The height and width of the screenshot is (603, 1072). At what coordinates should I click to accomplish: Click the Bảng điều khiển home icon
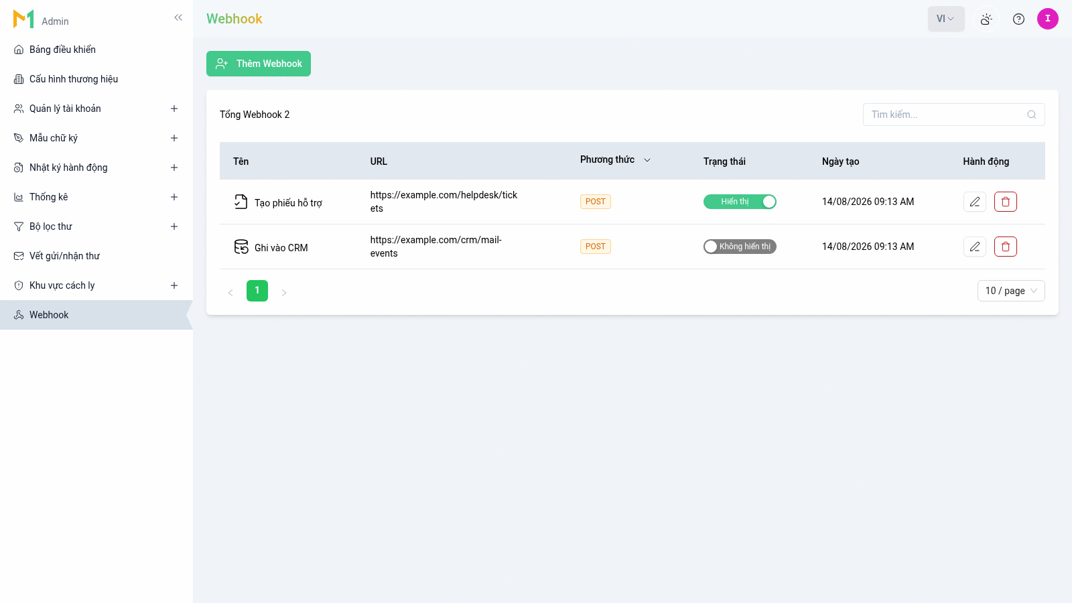19,50
